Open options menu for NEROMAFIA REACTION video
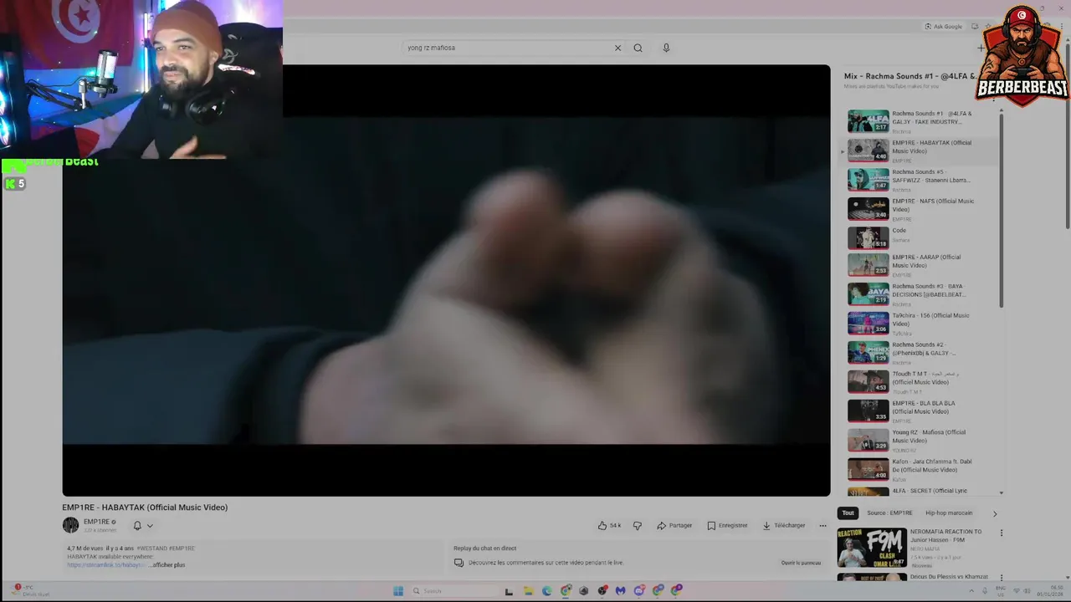 point(1001,533)
